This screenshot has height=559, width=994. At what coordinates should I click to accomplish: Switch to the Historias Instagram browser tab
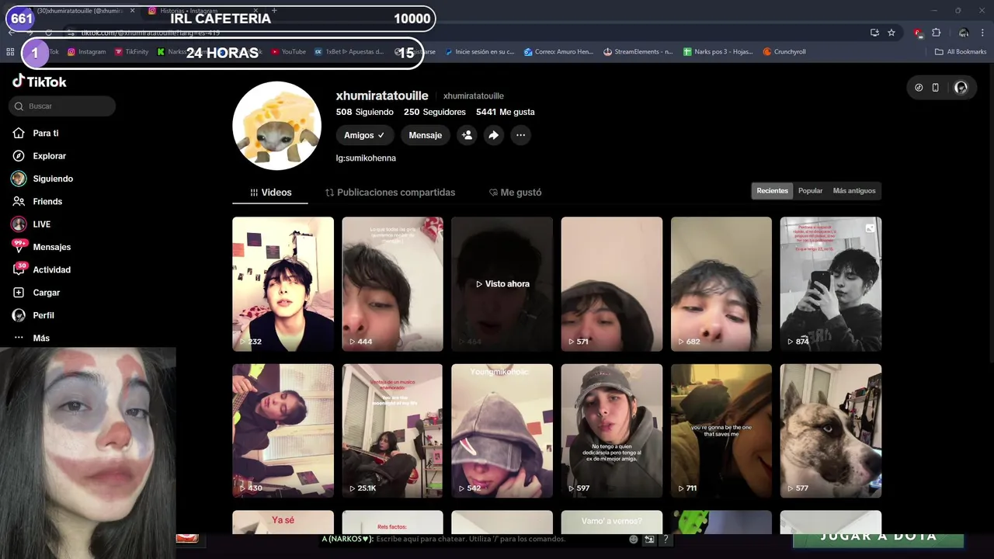202,11
